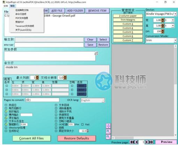The image size is (178, 145).
Task: Apply the Custom 3 preset
Action: point(128,24)
